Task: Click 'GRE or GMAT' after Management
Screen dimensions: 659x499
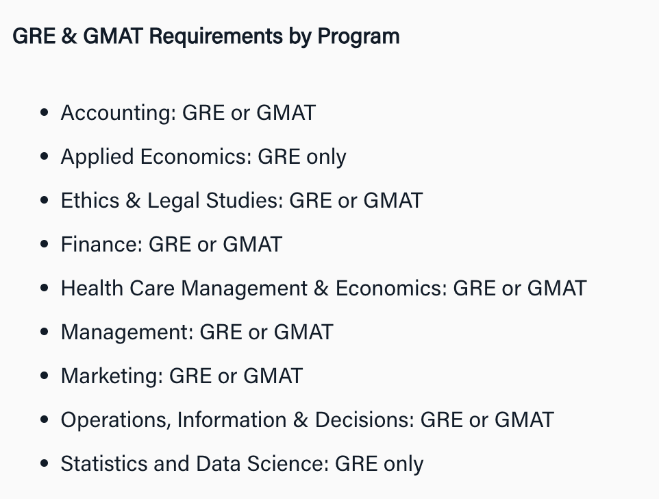Action: coord(266,332)
